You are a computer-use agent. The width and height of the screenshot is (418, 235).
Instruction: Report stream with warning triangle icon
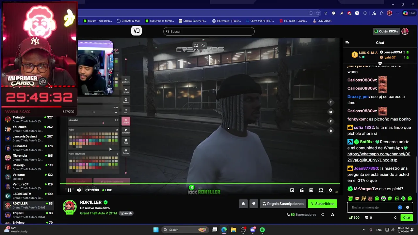[332, 214]
